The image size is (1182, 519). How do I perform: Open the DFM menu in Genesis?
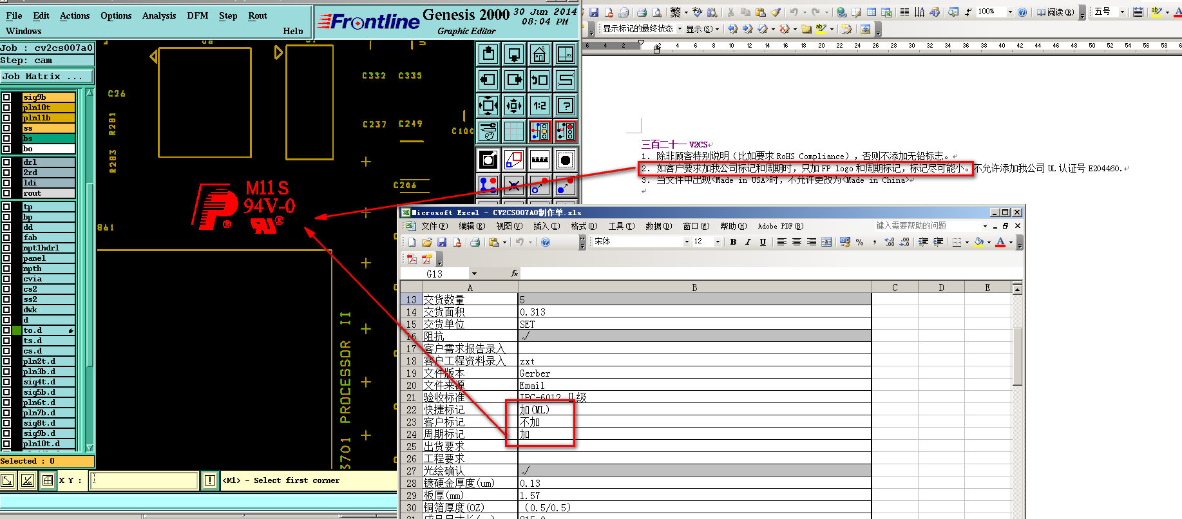click(198, 15)
